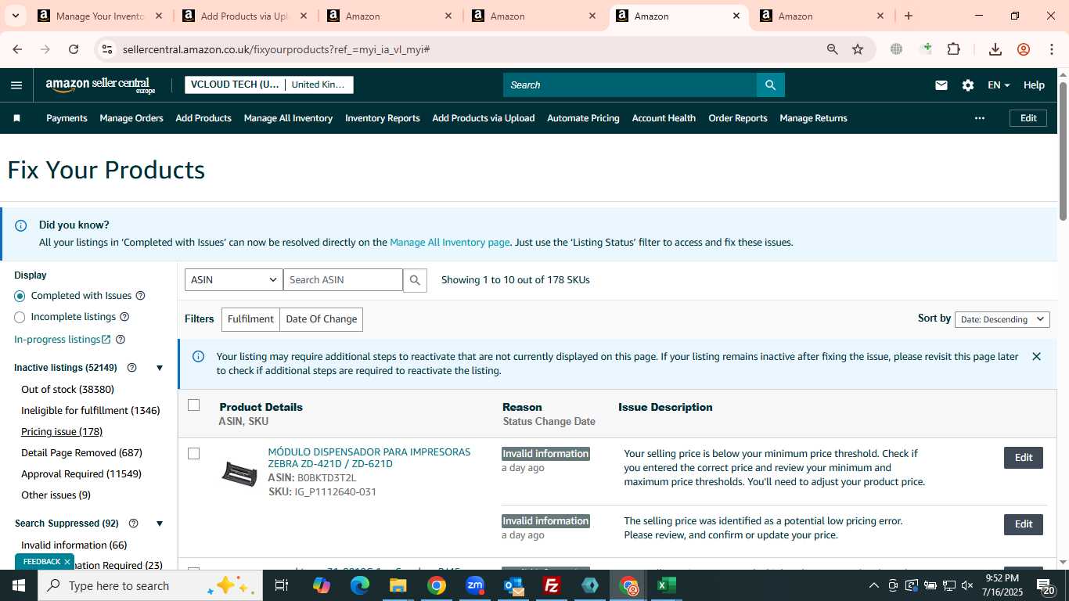Open the hamburger navigation menu
Image resolution: width=1069 pixels, height=601 pixels.
click(x=16, y=85)
